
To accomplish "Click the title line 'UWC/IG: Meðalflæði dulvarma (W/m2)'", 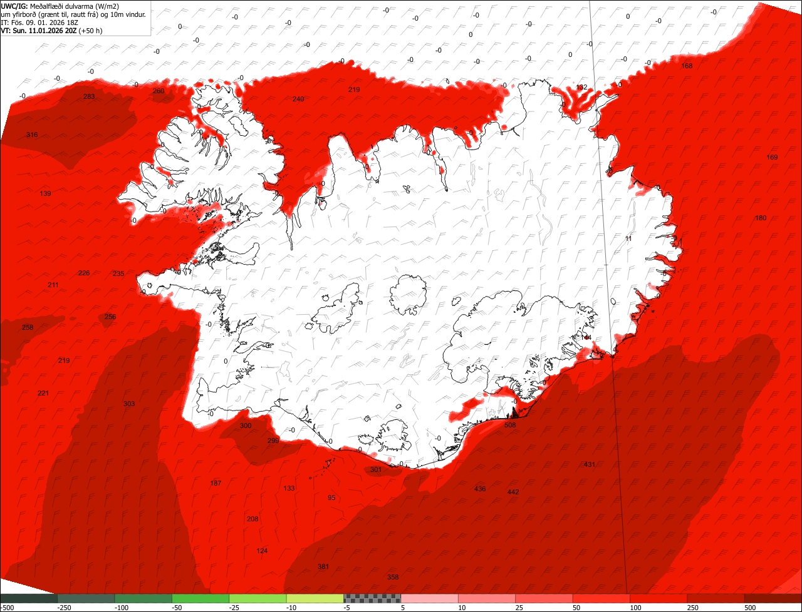I will click(60, 6).
